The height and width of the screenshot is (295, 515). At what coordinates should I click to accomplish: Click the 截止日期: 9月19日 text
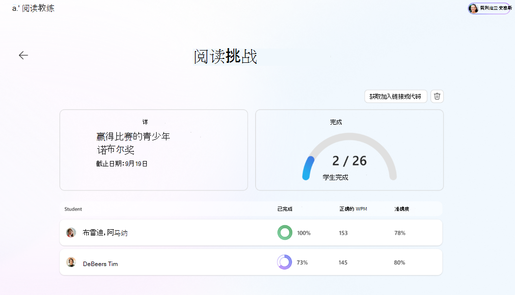(122, 163)
